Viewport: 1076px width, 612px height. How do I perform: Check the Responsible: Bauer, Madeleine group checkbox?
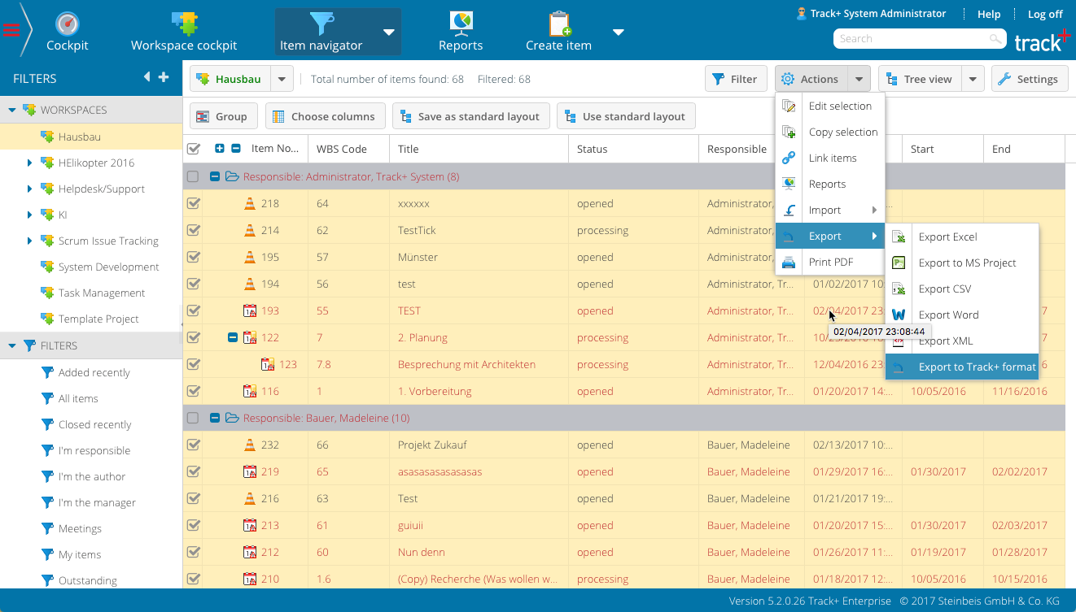[193, 418]
